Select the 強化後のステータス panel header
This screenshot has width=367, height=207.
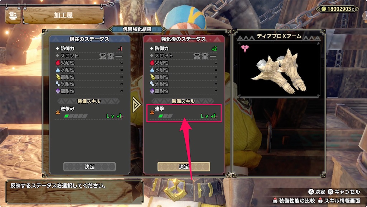184,39
